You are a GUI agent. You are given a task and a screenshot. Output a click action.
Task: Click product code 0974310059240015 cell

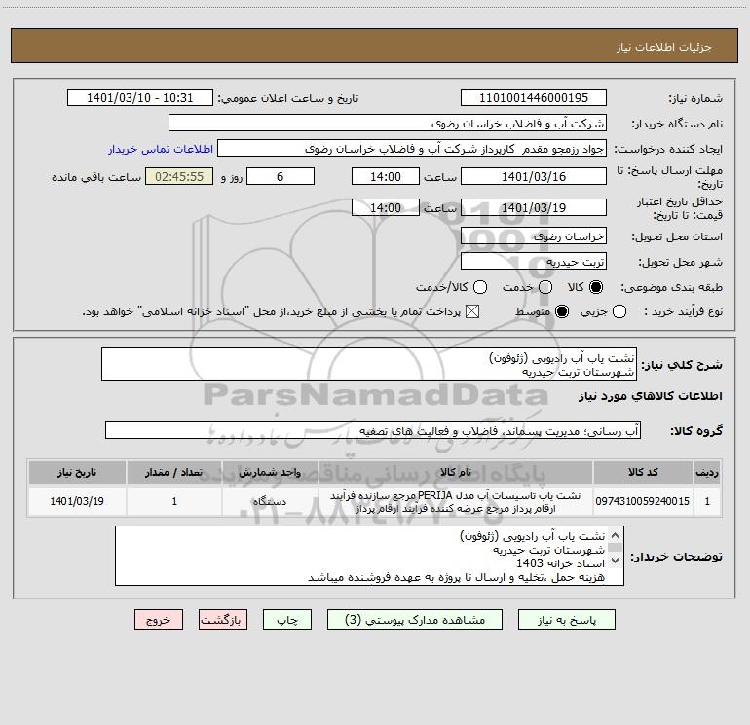(643, 501)
